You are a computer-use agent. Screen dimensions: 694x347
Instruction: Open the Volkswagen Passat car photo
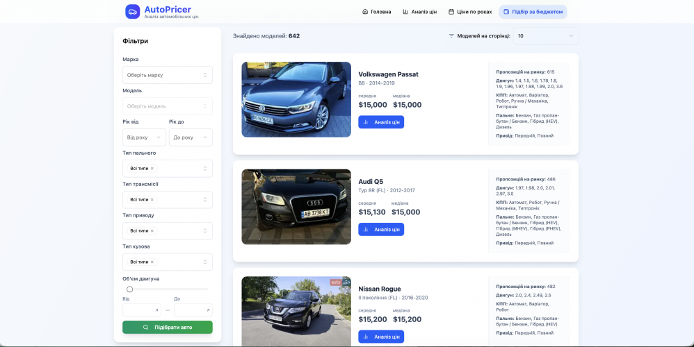296,99
